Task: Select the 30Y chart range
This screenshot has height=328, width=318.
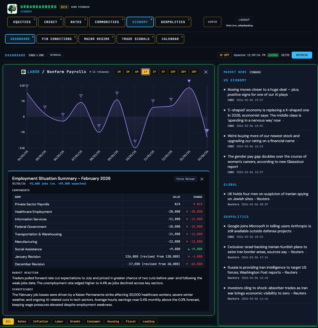Action: click(194, 72)
